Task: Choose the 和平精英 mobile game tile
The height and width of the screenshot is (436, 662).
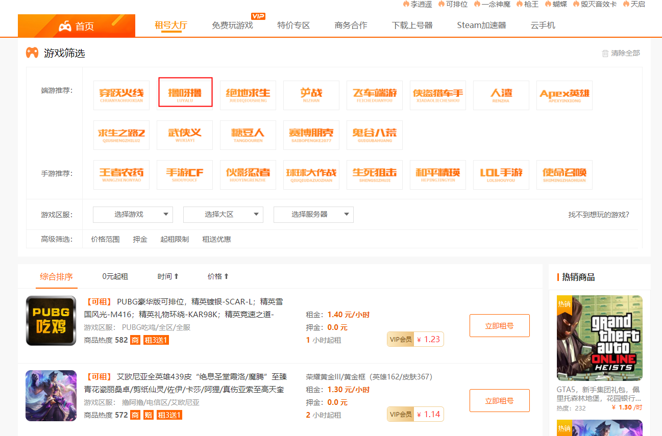Action: [438, 174]
